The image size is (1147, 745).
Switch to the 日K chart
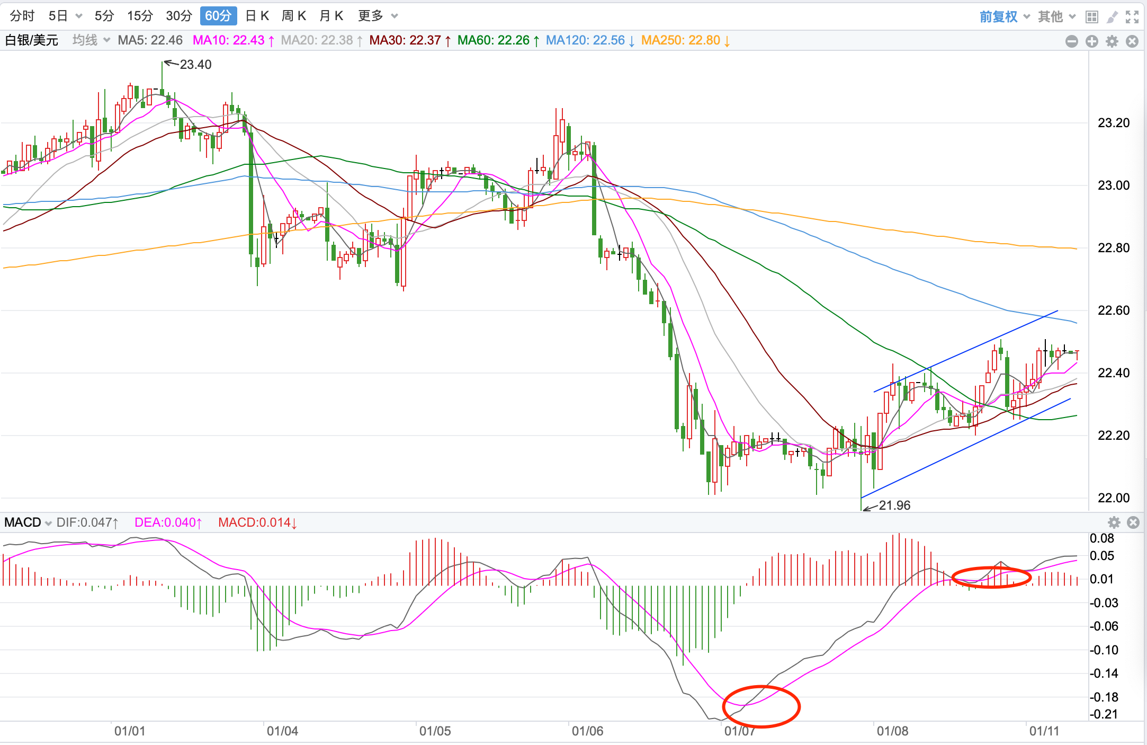click(x=257, y=16)
